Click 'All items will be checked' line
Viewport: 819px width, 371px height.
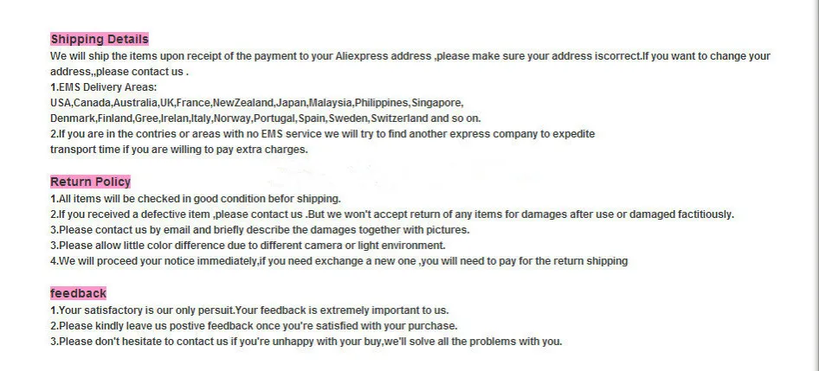(196, 199)
